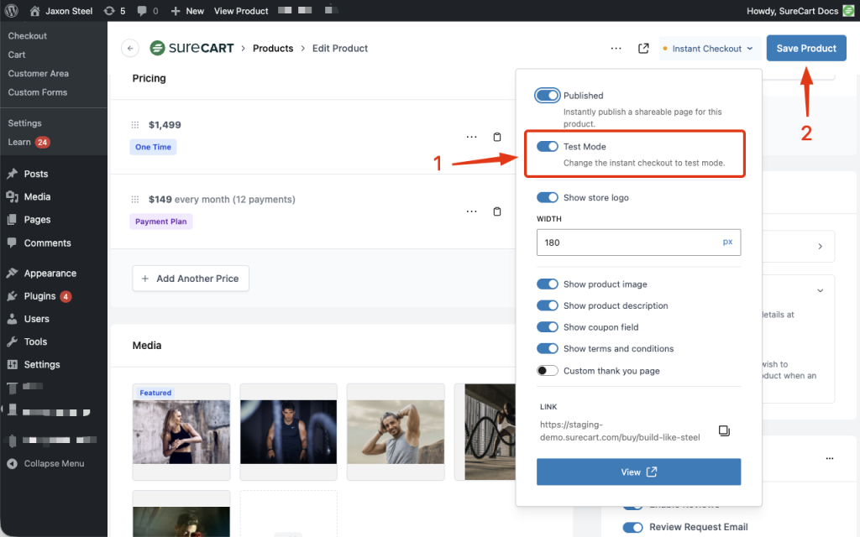Image resolution: width=860 pixels, height=537 pixels.
Task: Open options for the $1,499 price
Action: pyautogui.click(x=471, y=137)
